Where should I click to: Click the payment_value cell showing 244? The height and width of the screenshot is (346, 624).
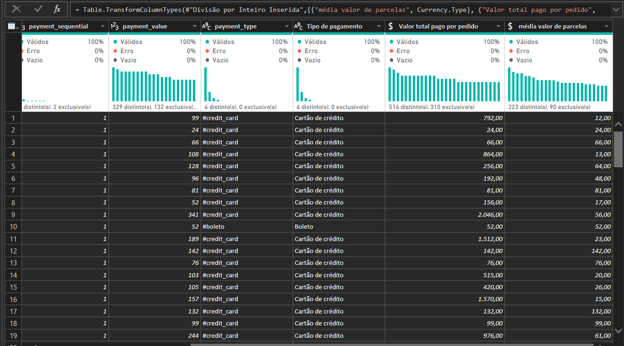point(154,335)
